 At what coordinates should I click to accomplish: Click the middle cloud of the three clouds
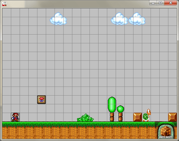pos(120,19)
